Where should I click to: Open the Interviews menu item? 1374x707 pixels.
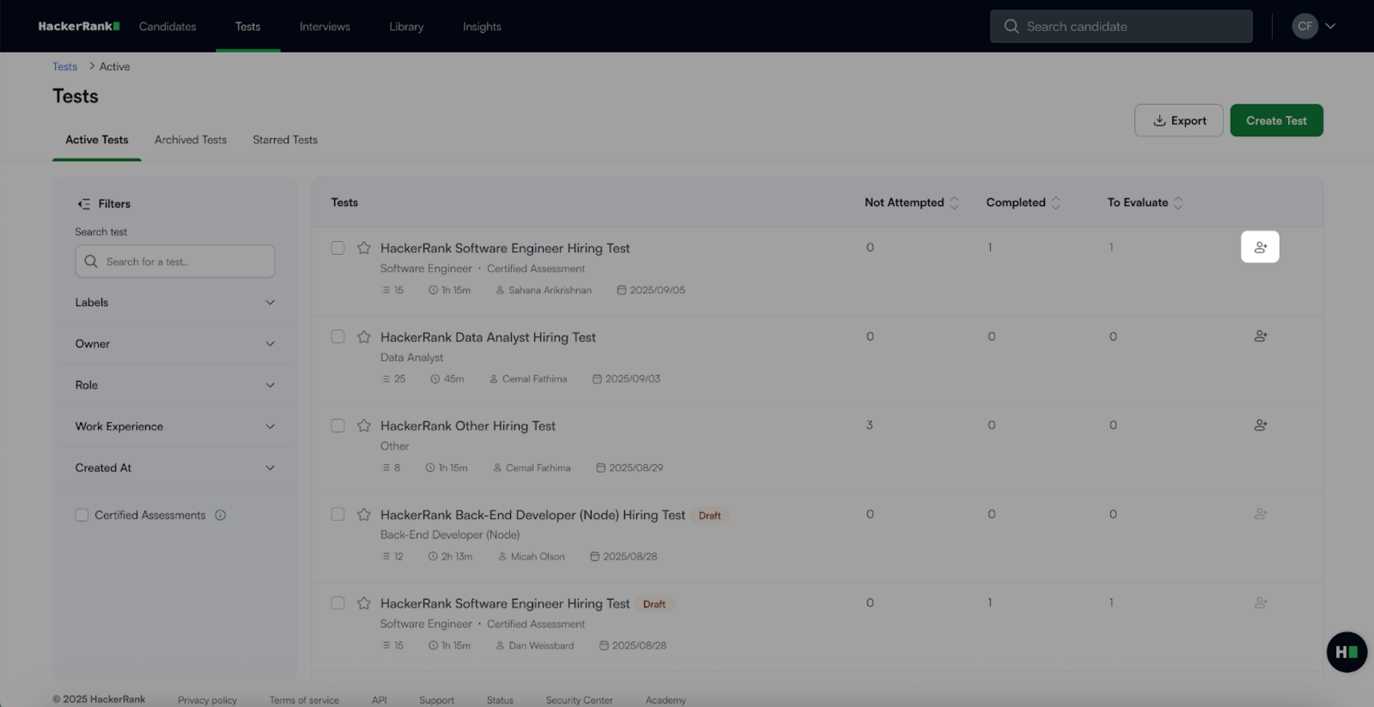pos(324,27)
